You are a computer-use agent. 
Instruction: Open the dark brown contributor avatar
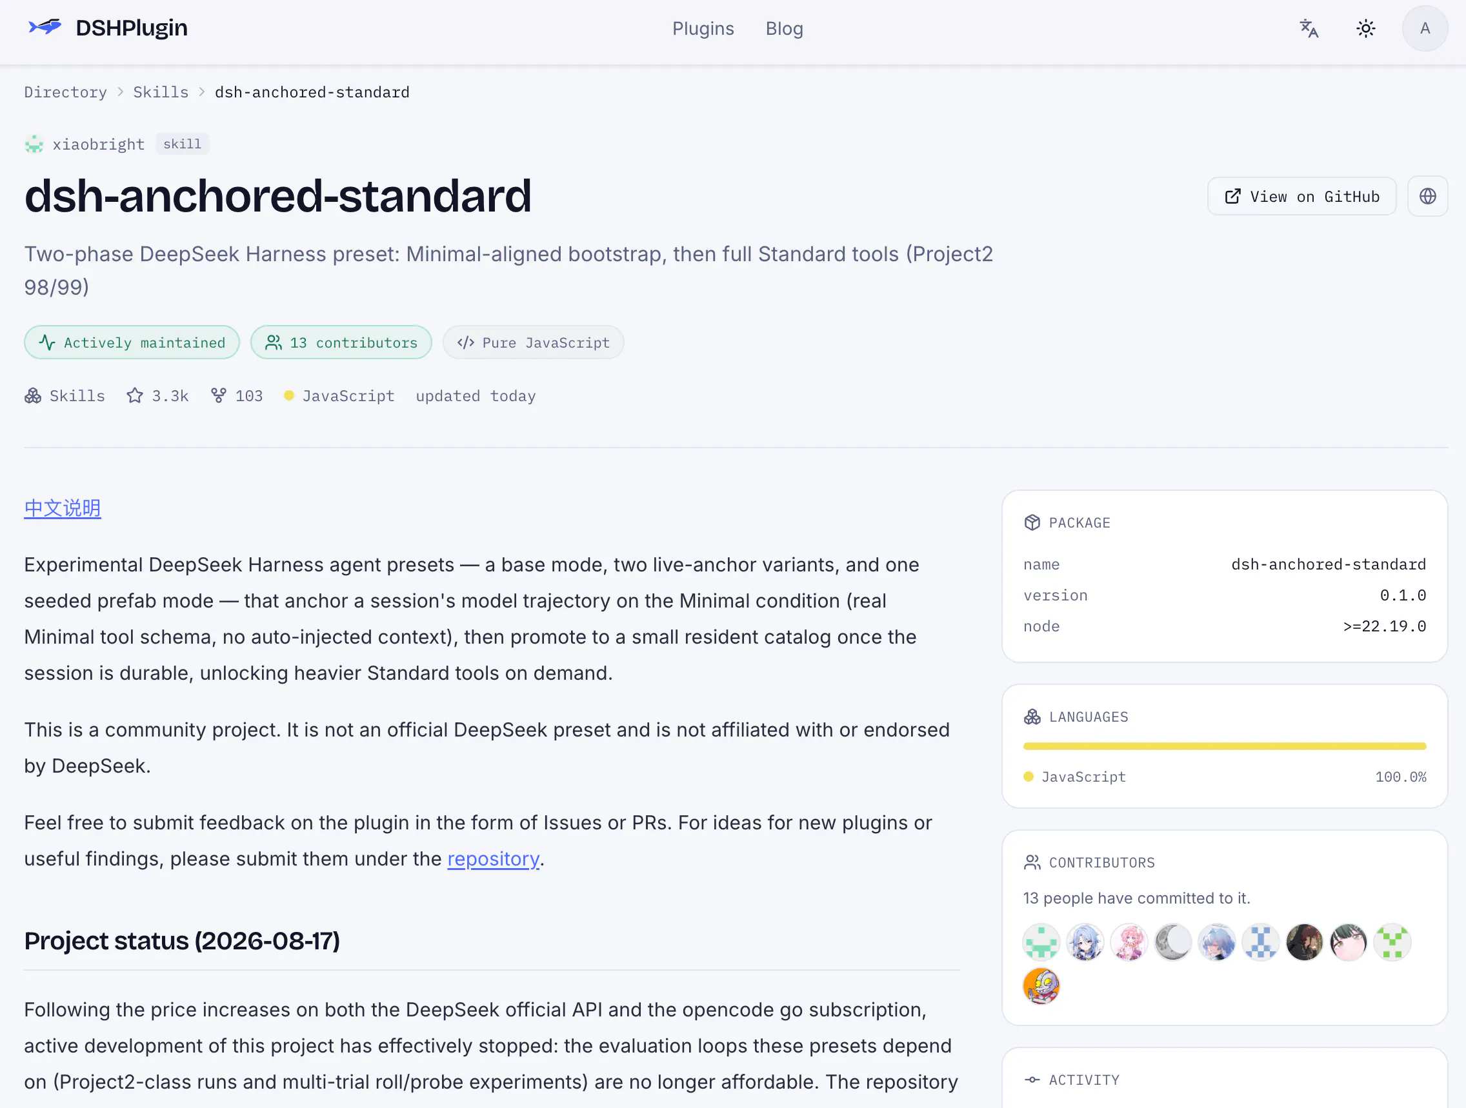pos(1304,942)
